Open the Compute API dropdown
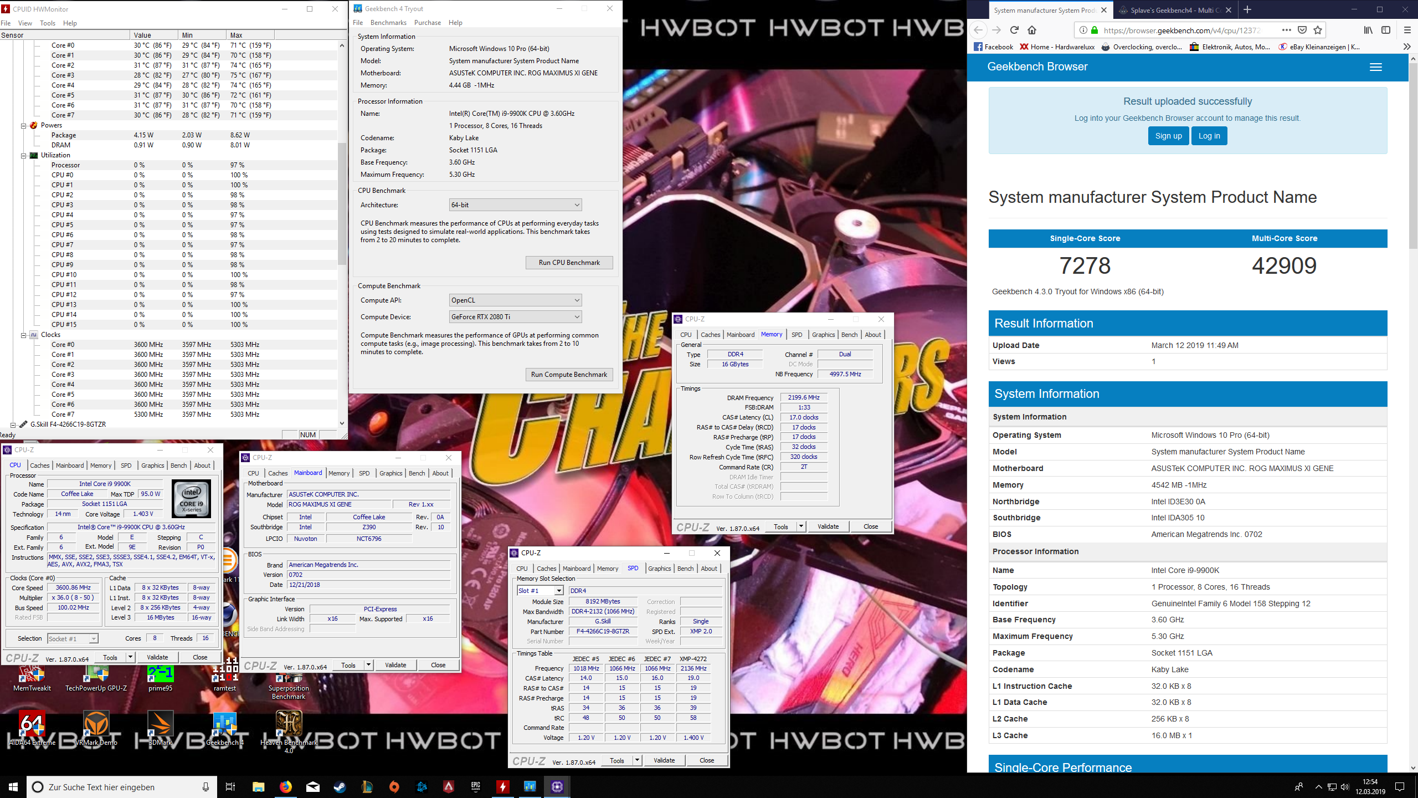 pos(515,300)
